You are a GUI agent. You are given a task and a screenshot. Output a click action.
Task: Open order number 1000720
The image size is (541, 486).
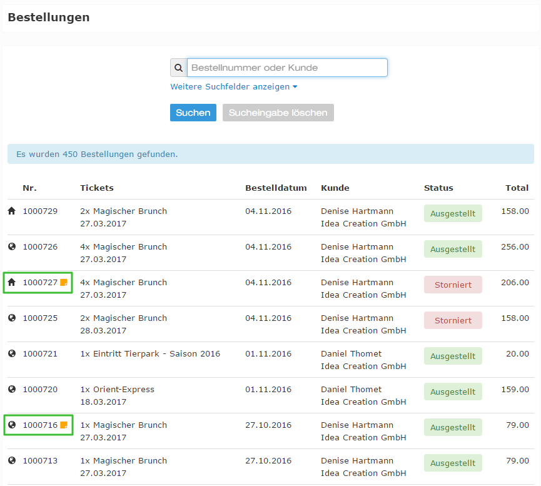point(40,389)
